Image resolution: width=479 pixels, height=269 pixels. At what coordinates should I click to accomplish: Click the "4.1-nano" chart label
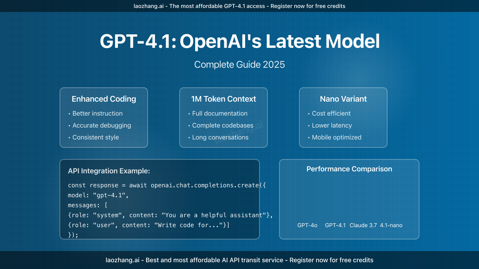[391, 226]
